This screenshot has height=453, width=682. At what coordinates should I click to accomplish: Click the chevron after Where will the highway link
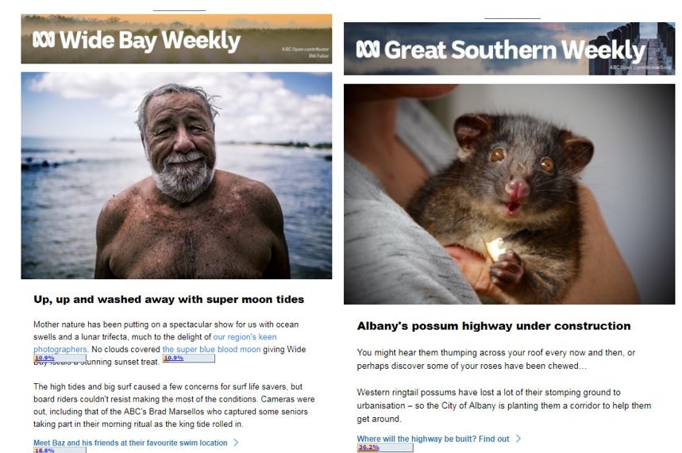(x=518, y=439)
